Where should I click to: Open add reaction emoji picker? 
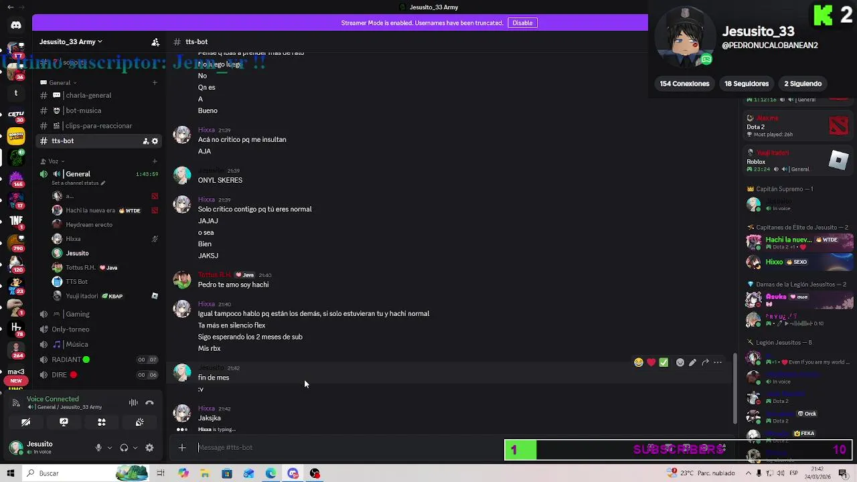(x=680, y=362)
